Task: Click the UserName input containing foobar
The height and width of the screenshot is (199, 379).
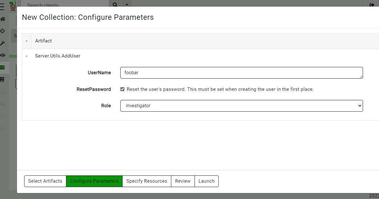Action: coord(241,73)
